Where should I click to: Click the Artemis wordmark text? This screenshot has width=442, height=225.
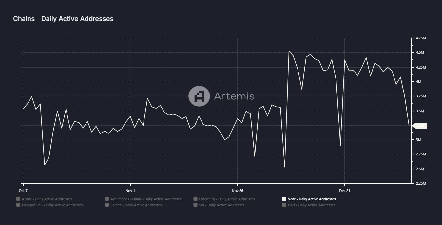click(x=234, y=96)
